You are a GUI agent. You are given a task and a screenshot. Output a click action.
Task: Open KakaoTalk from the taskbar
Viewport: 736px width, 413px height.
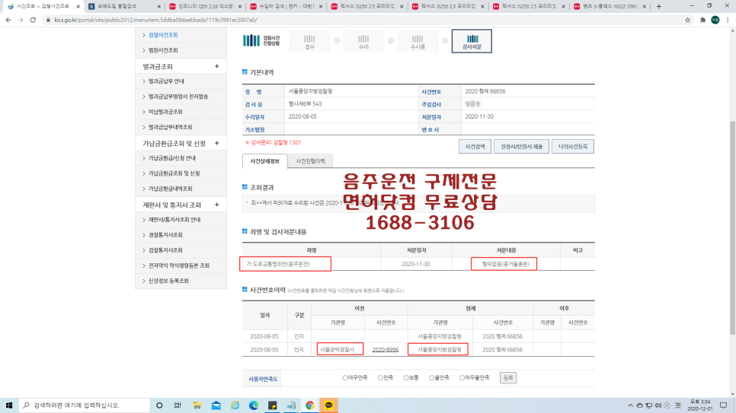pos(328,405)
